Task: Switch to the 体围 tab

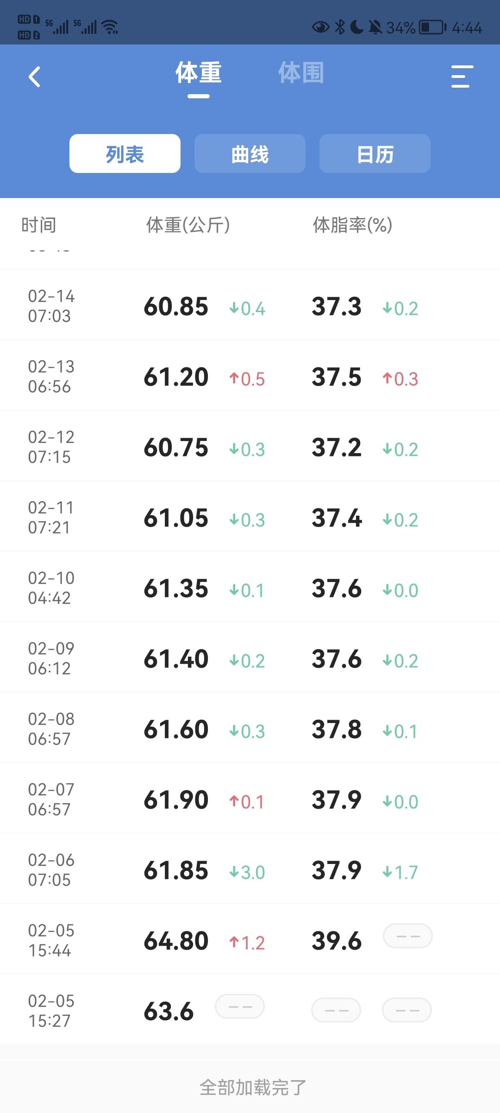Action: coord(301,73)
